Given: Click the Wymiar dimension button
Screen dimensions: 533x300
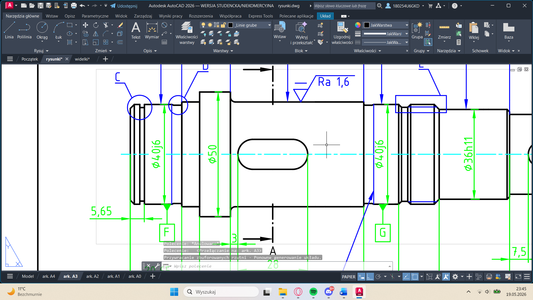Looking at the screenshot, I should click(152, 31).
